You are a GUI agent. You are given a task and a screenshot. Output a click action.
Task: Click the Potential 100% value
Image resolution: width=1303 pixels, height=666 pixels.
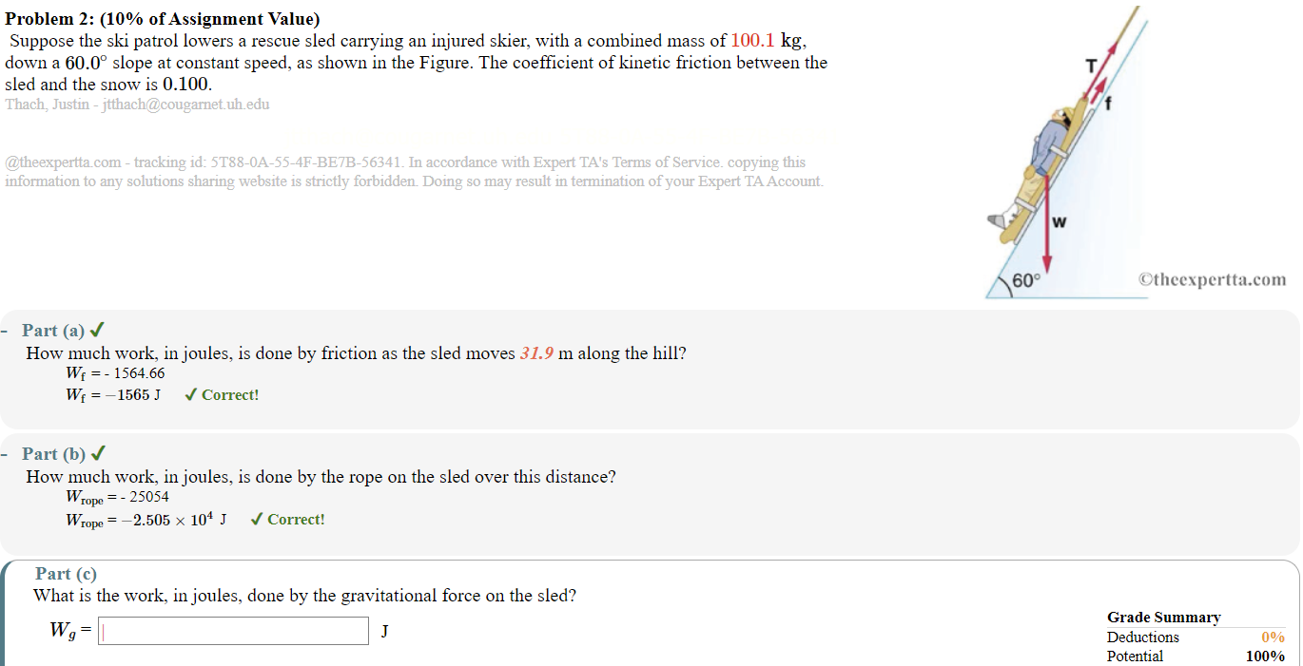[x=1265, y=656]
